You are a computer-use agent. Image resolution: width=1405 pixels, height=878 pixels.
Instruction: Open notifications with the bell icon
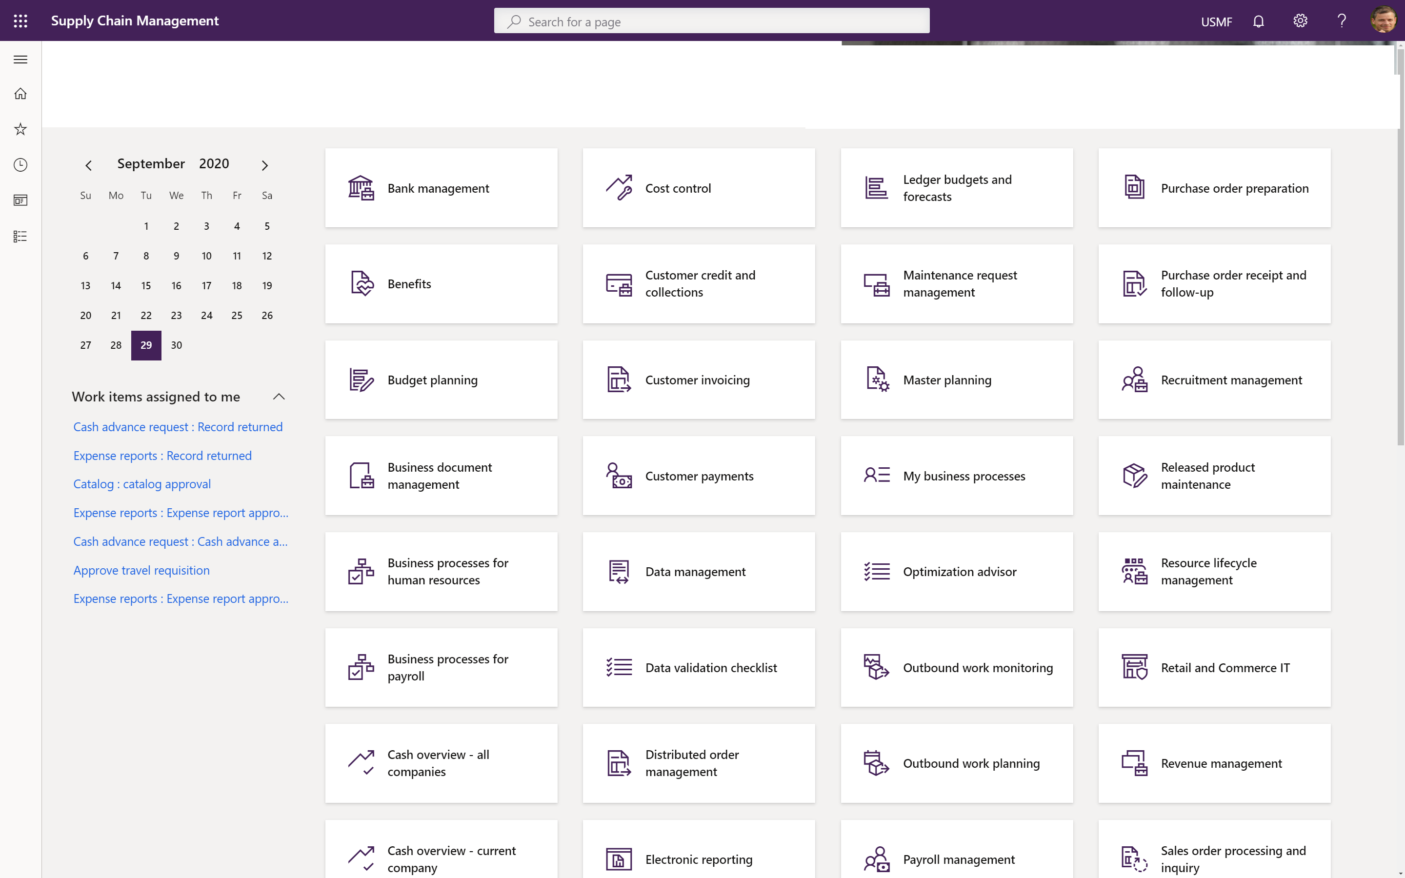[1258, 21]
